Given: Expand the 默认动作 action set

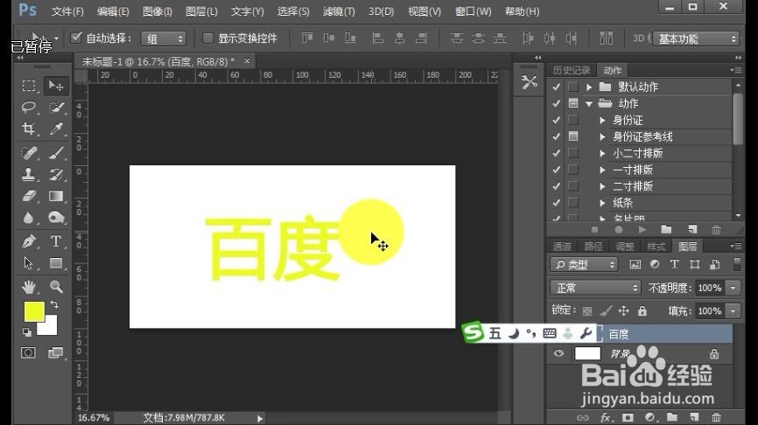Looking at the screenshot, I should 589,87.
